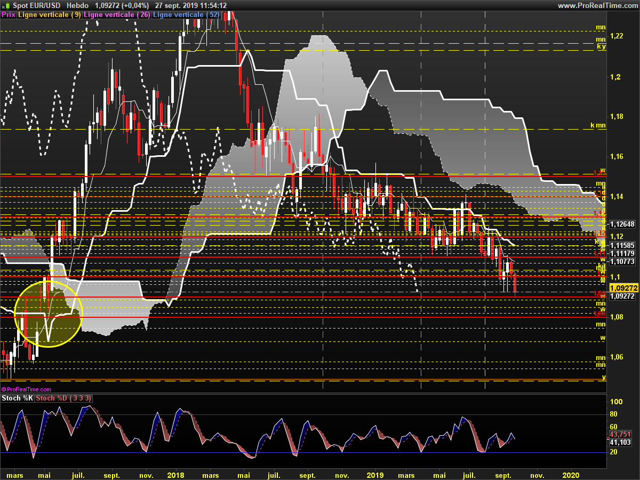Click the 2020 label on time axis
This screenshot has width=640, height=480.
571,474
